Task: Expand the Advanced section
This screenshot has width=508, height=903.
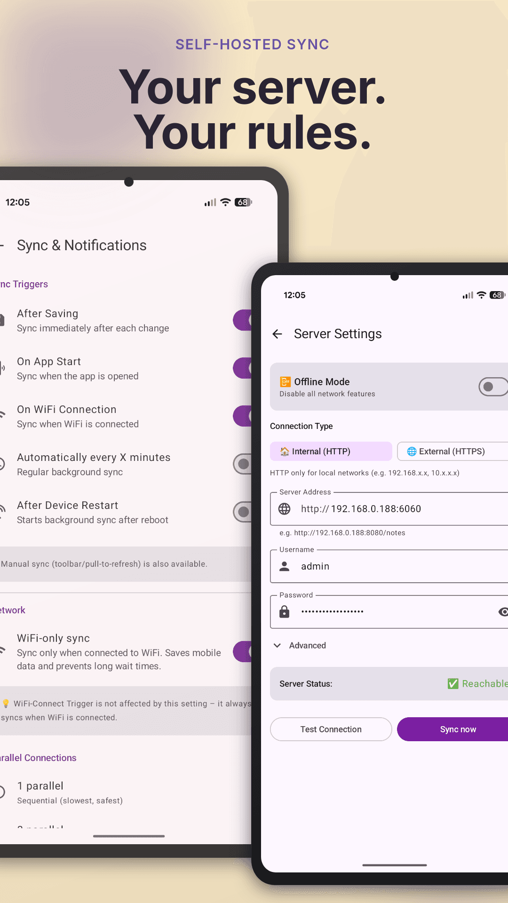Action: [x=300, y=645]
